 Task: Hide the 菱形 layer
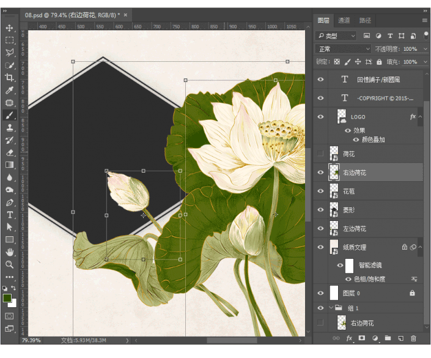pyautogui.click(x=320, y=210)
